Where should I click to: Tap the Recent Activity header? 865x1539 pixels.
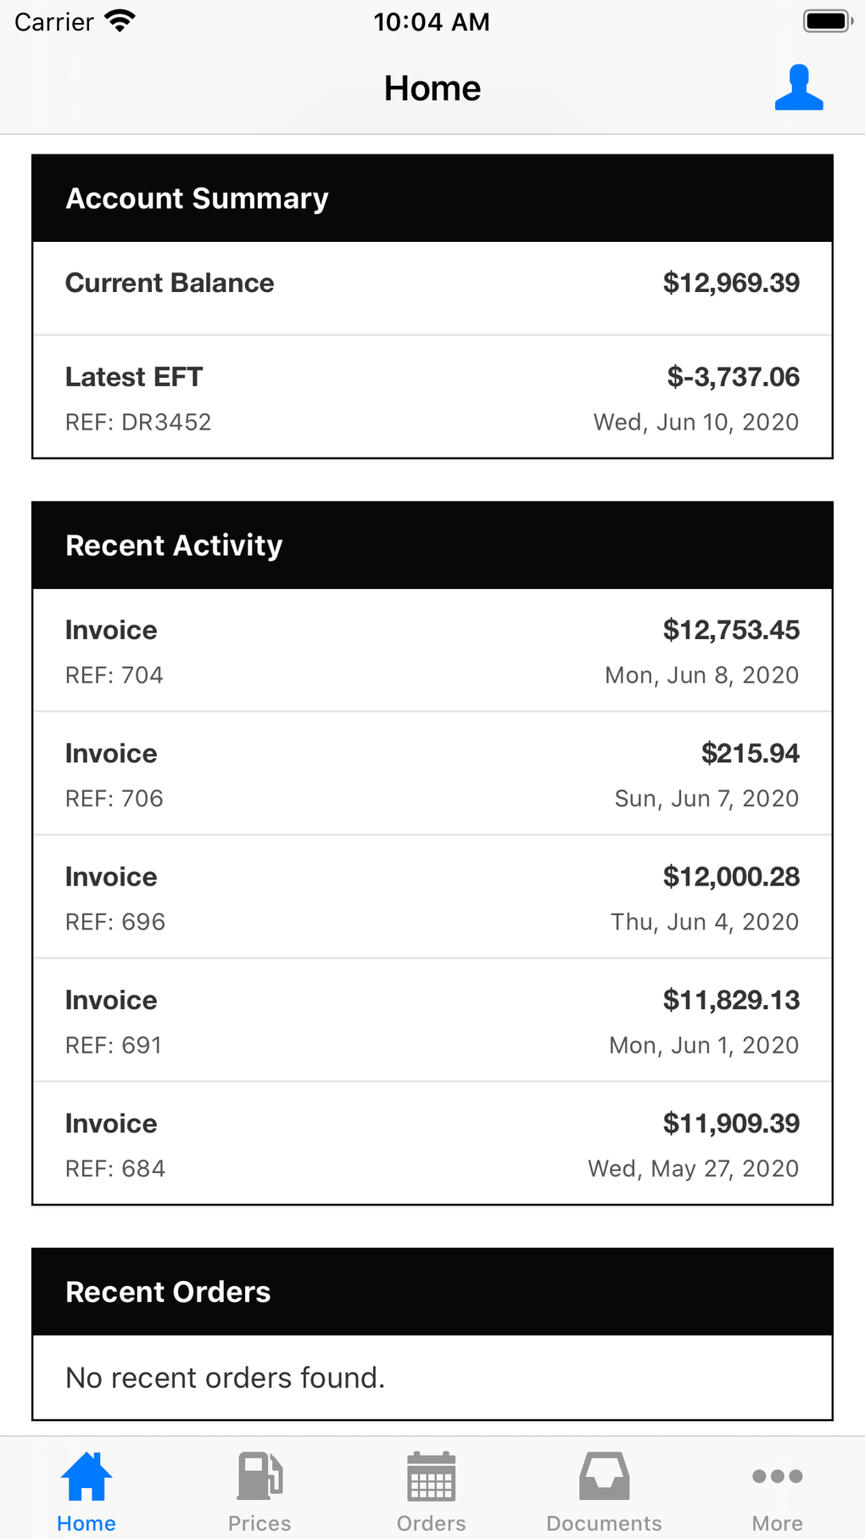tap(432, 546)
